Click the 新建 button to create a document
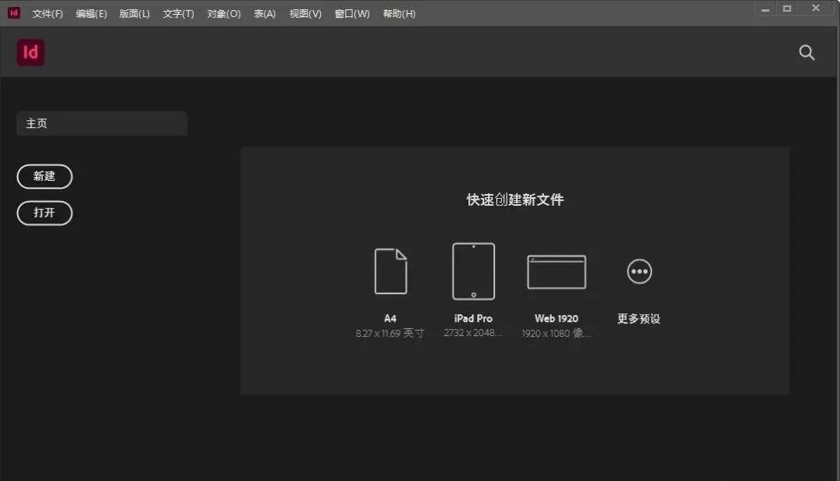 tap(44, 176)
